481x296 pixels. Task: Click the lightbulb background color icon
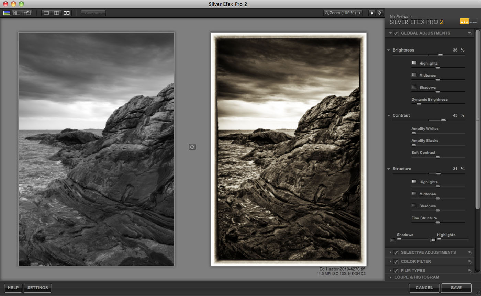pos(371,13)
